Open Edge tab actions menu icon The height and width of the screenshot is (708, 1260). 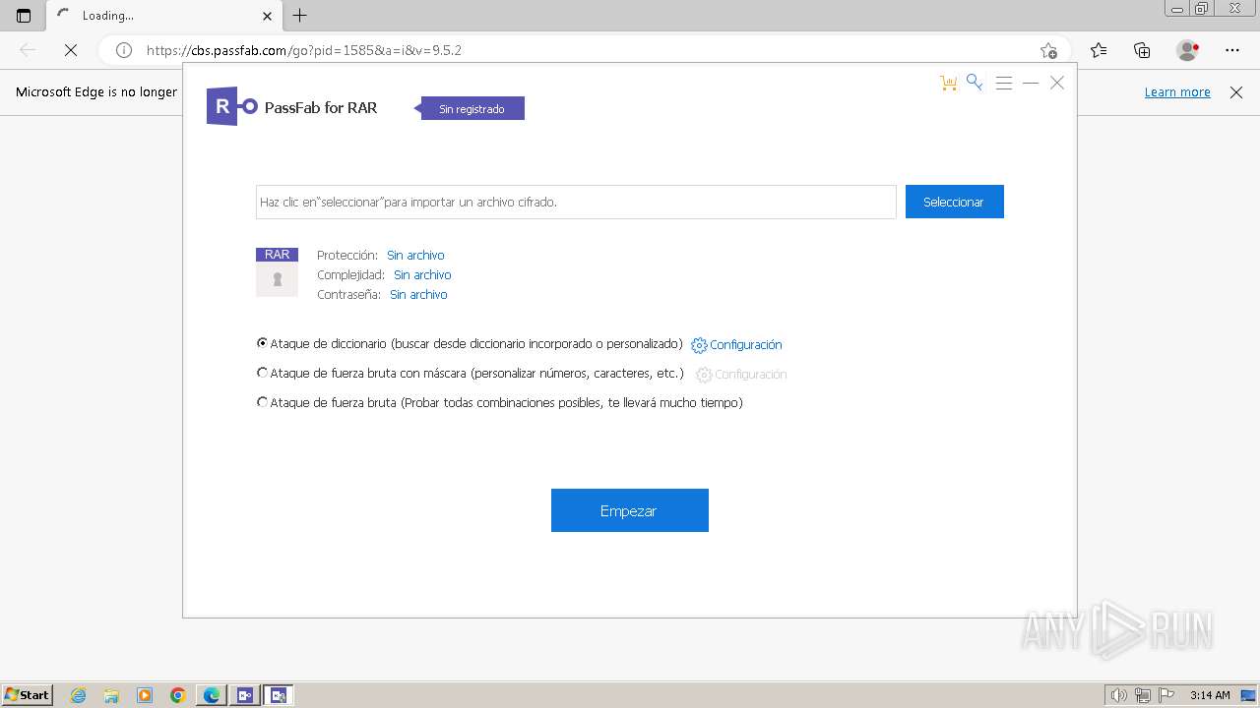(x=24, y=16)
